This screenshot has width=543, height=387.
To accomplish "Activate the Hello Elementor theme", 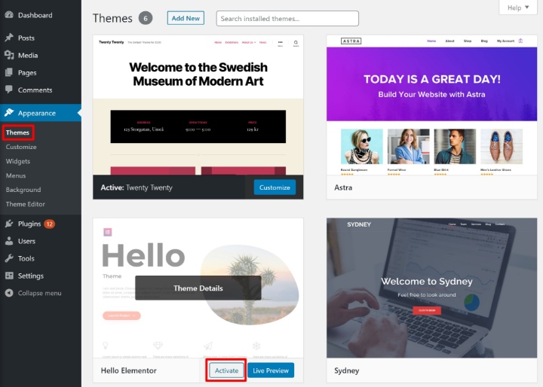I will 226,370.
